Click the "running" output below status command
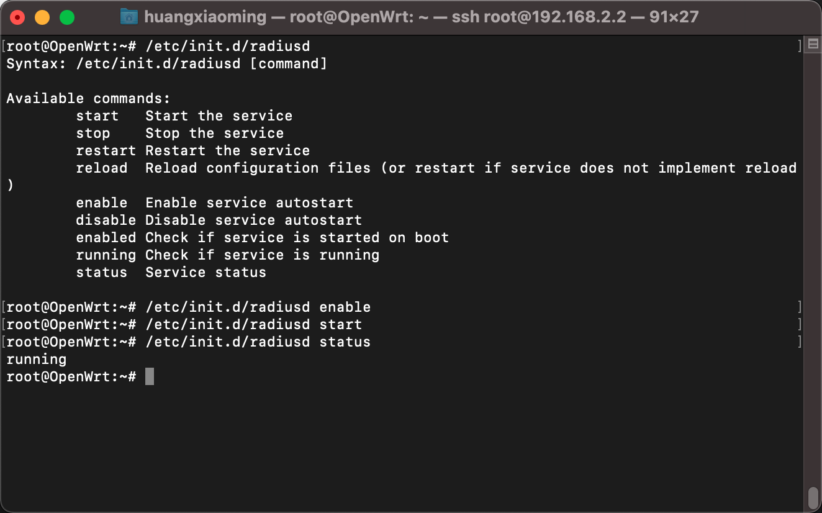 tap(36, 359)
